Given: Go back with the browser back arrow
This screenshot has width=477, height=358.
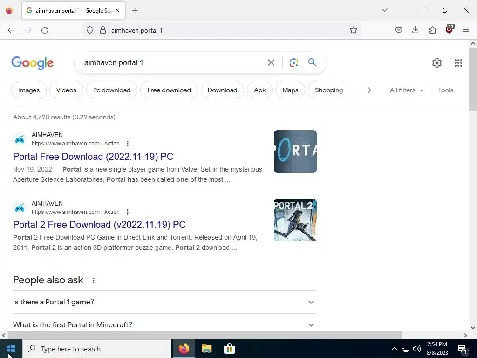Looking at the screenshot, I should [11, 30].
